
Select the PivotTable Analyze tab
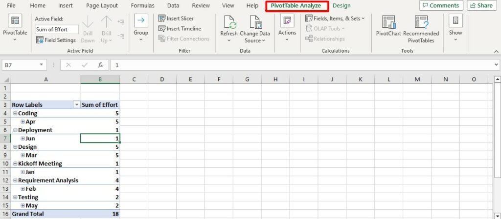pos(297,6)
